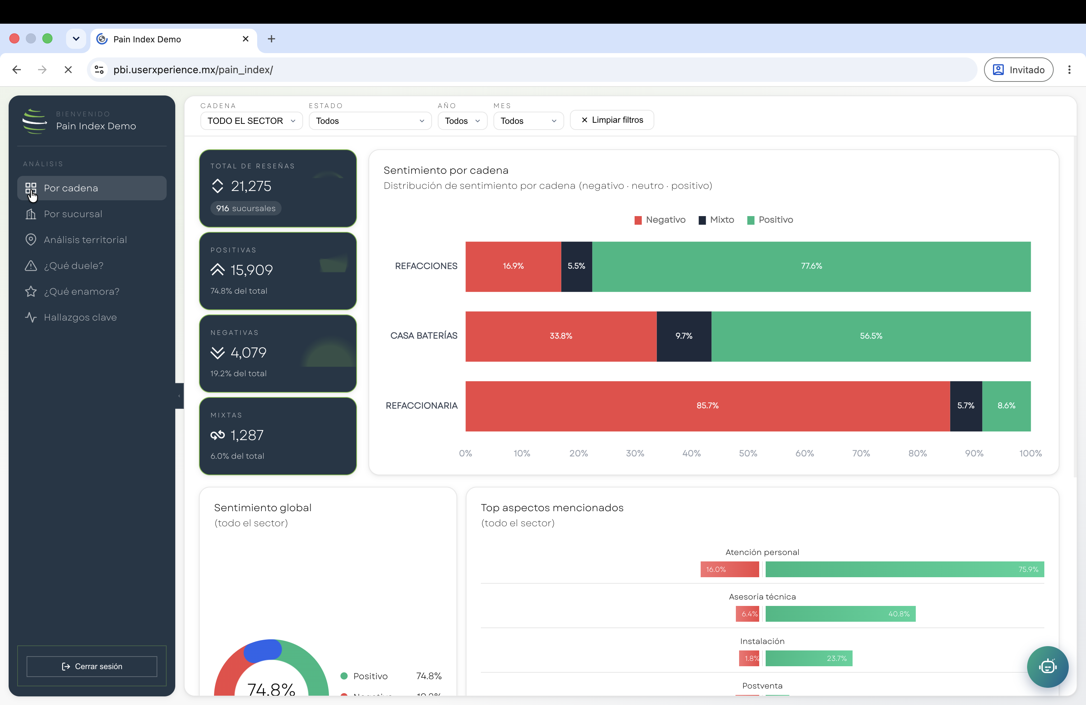Screen dimensions: 1086x705
Task: Click the building icon for Por sucursal
Action: 31,214
